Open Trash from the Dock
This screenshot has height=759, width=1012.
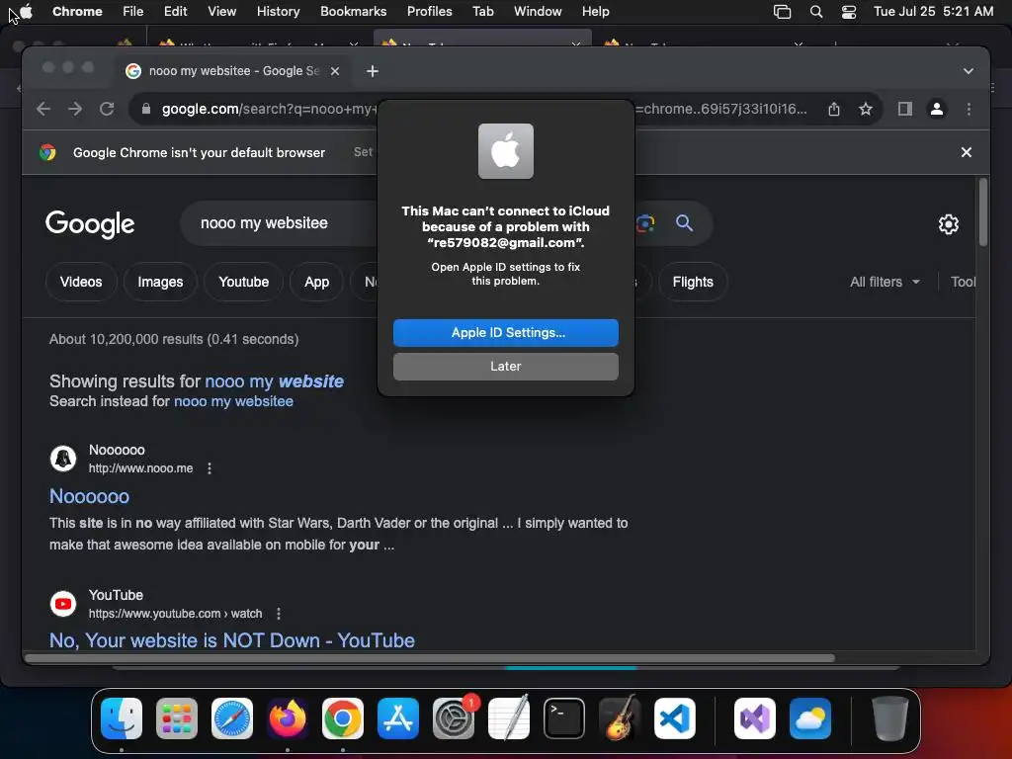[x=889, y=718]
